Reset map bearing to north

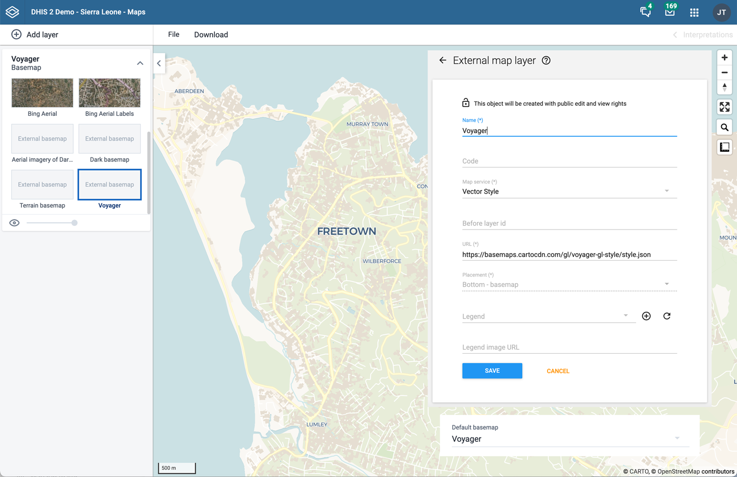[x=724, y=87]
